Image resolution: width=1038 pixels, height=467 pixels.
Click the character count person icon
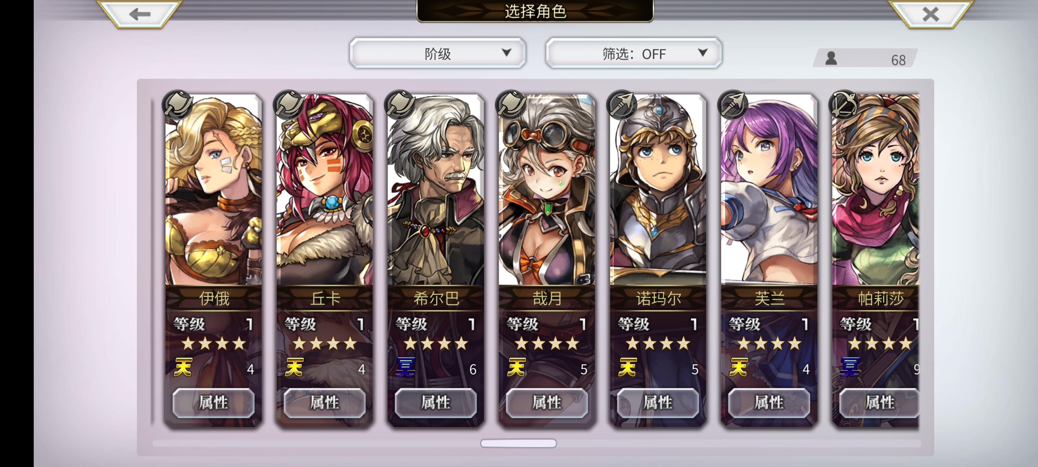coord(831,58)
